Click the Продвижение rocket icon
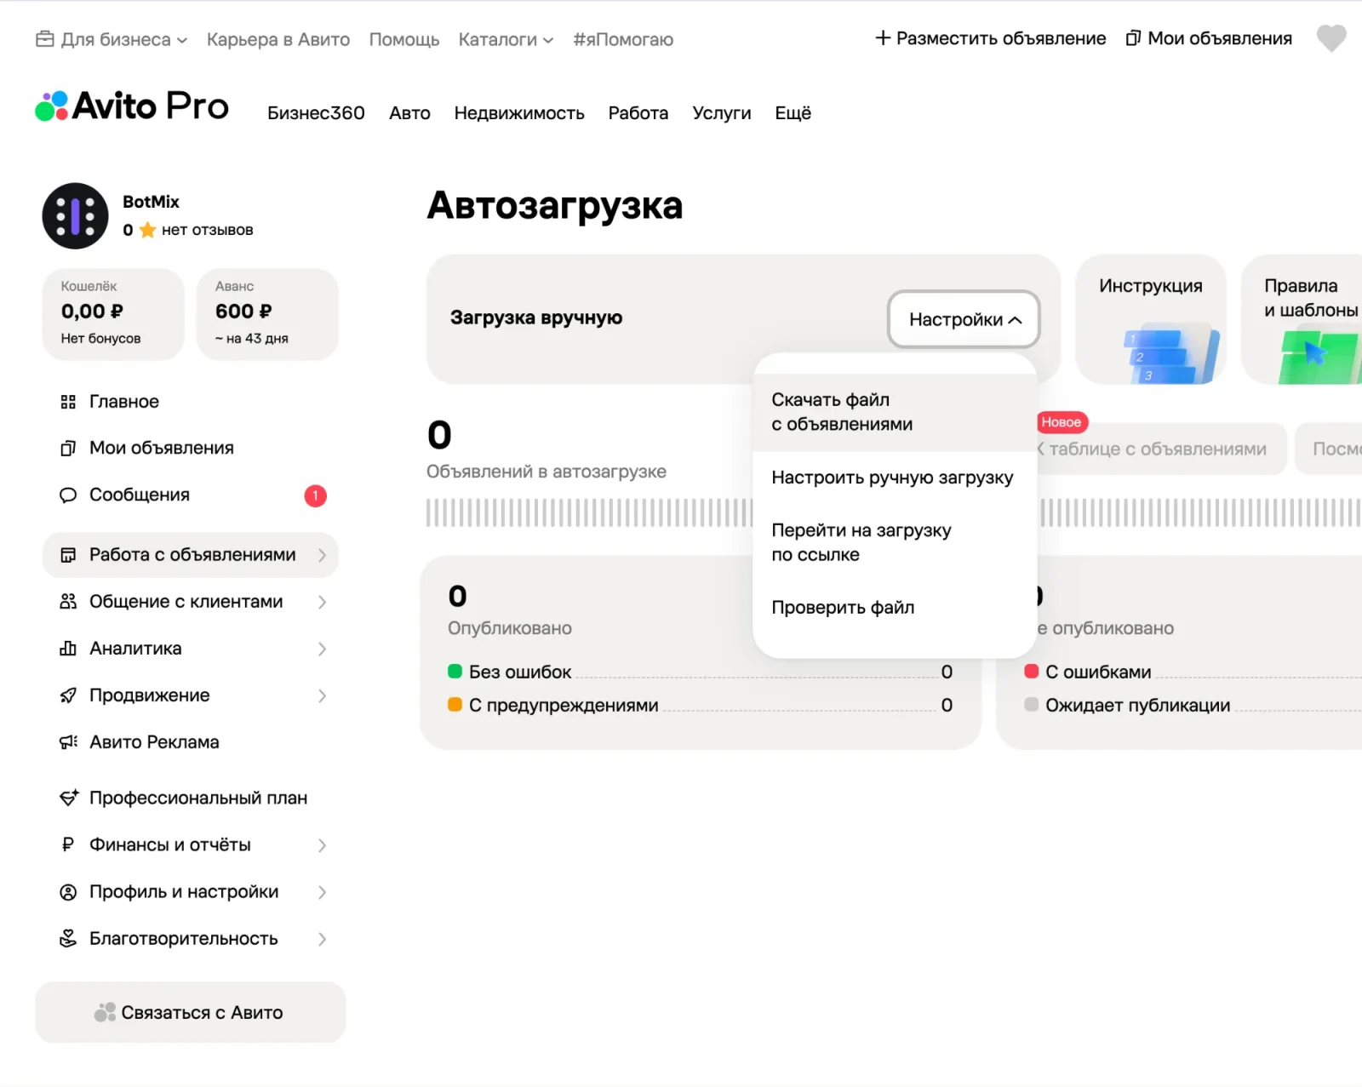The height and width of the screenshot is (1087, 1362). (68, 695)
